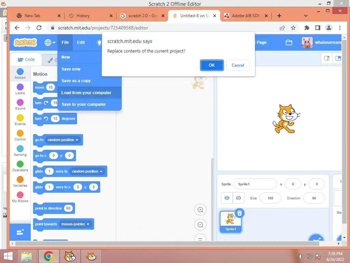Open the Tutorials lightbulb
This screenshot has height=263, width=350.
pos(99,42)
